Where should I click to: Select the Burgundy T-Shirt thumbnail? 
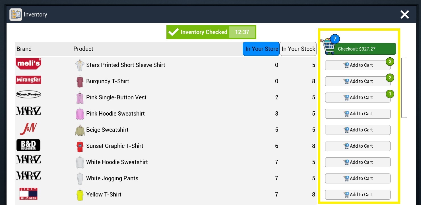(80, 81)
